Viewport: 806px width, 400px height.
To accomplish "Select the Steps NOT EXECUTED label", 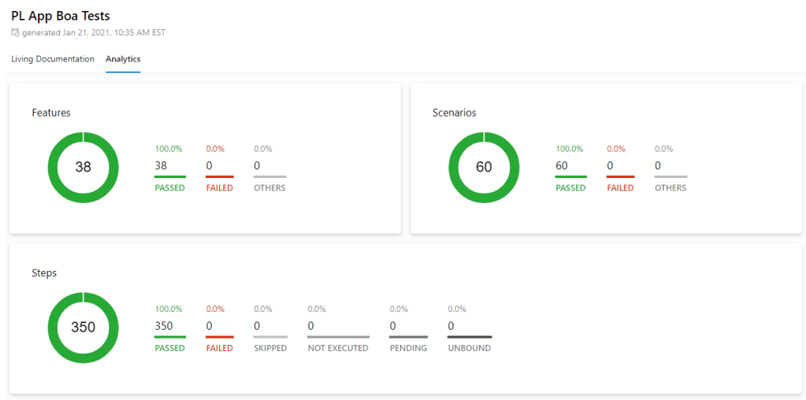I will point(338,348).
